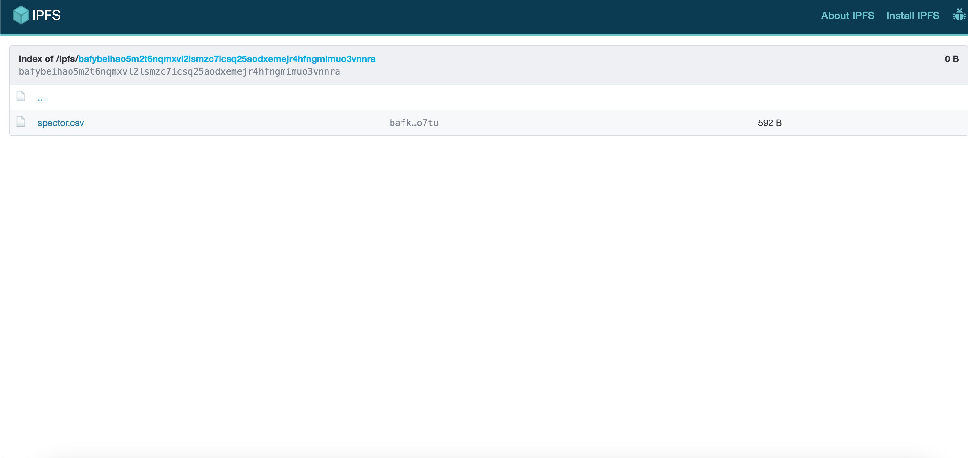The image size is (968, 458).
Task: Click the IPFS header title text
Action: (46, 15)
